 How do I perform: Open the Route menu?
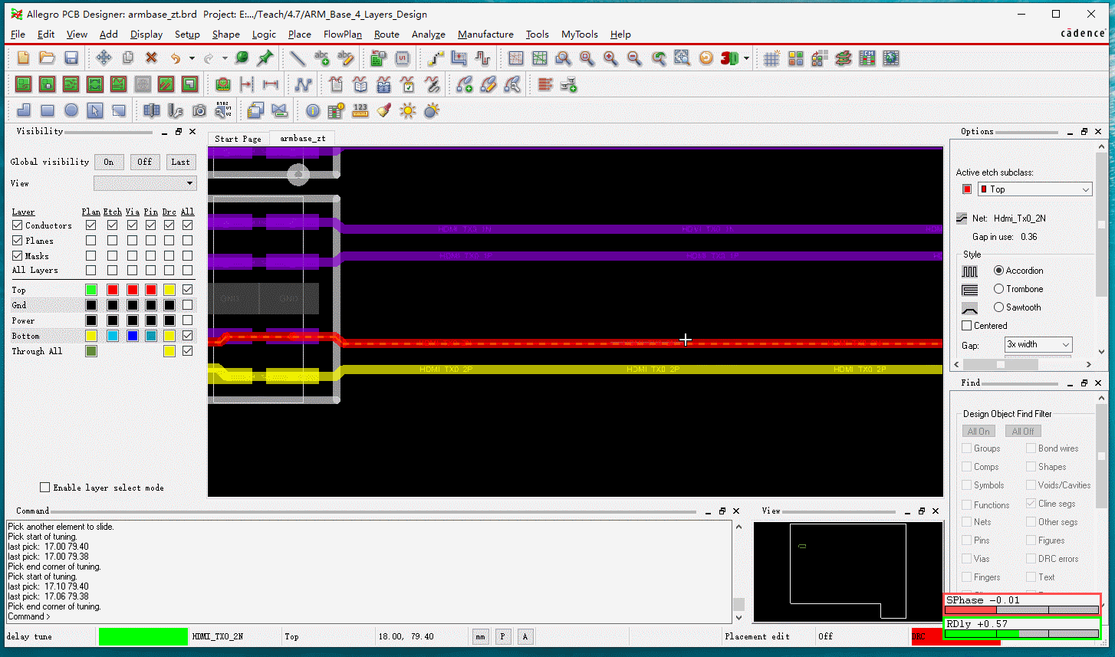click(386, 34)
